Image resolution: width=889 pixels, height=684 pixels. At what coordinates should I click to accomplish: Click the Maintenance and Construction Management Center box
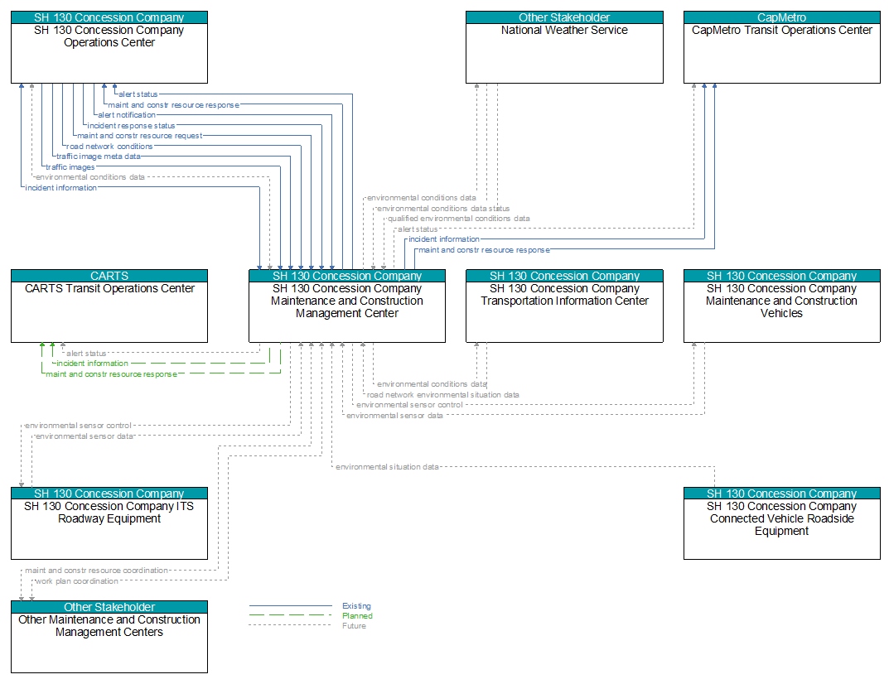(x=347, y=306)
